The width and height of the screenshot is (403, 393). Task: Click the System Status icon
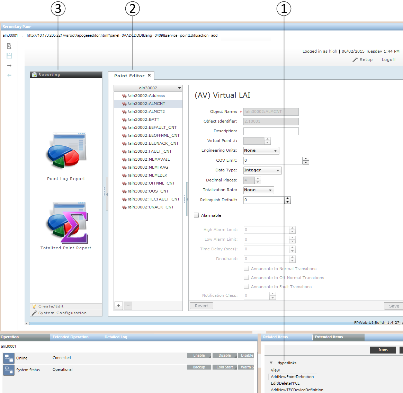9,370
